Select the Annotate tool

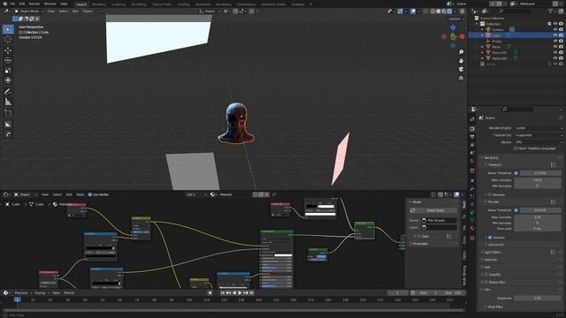pos(8,92)
